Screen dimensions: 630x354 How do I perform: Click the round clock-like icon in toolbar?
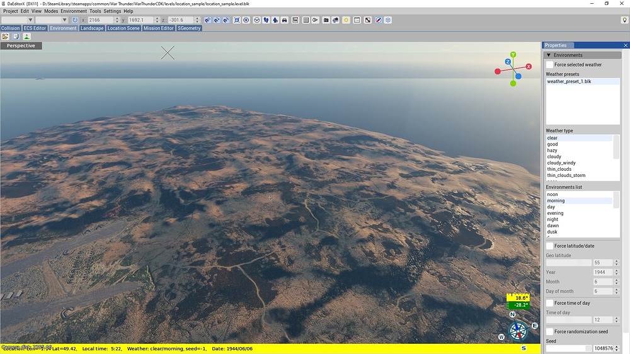click(257, 20)
